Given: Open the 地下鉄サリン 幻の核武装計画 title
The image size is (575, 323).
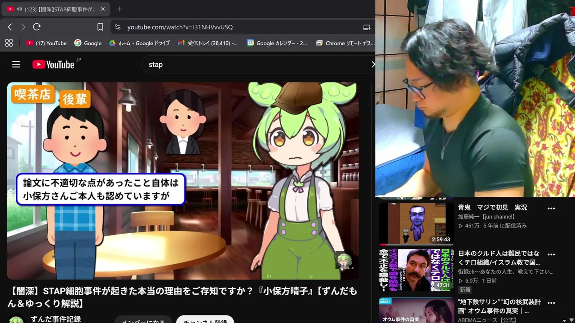Looking at the screenshot, I should click(499, 306).
